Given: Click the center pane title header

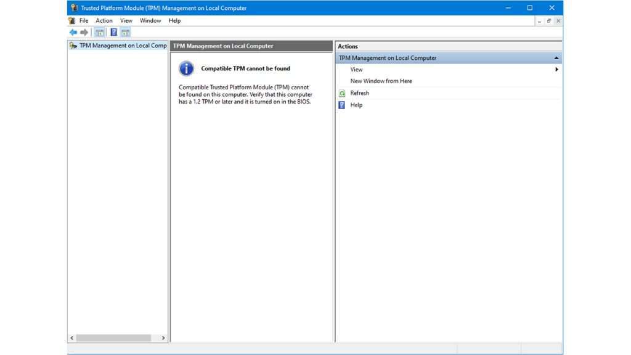Looking at the screenshot, I should point(251,46).
